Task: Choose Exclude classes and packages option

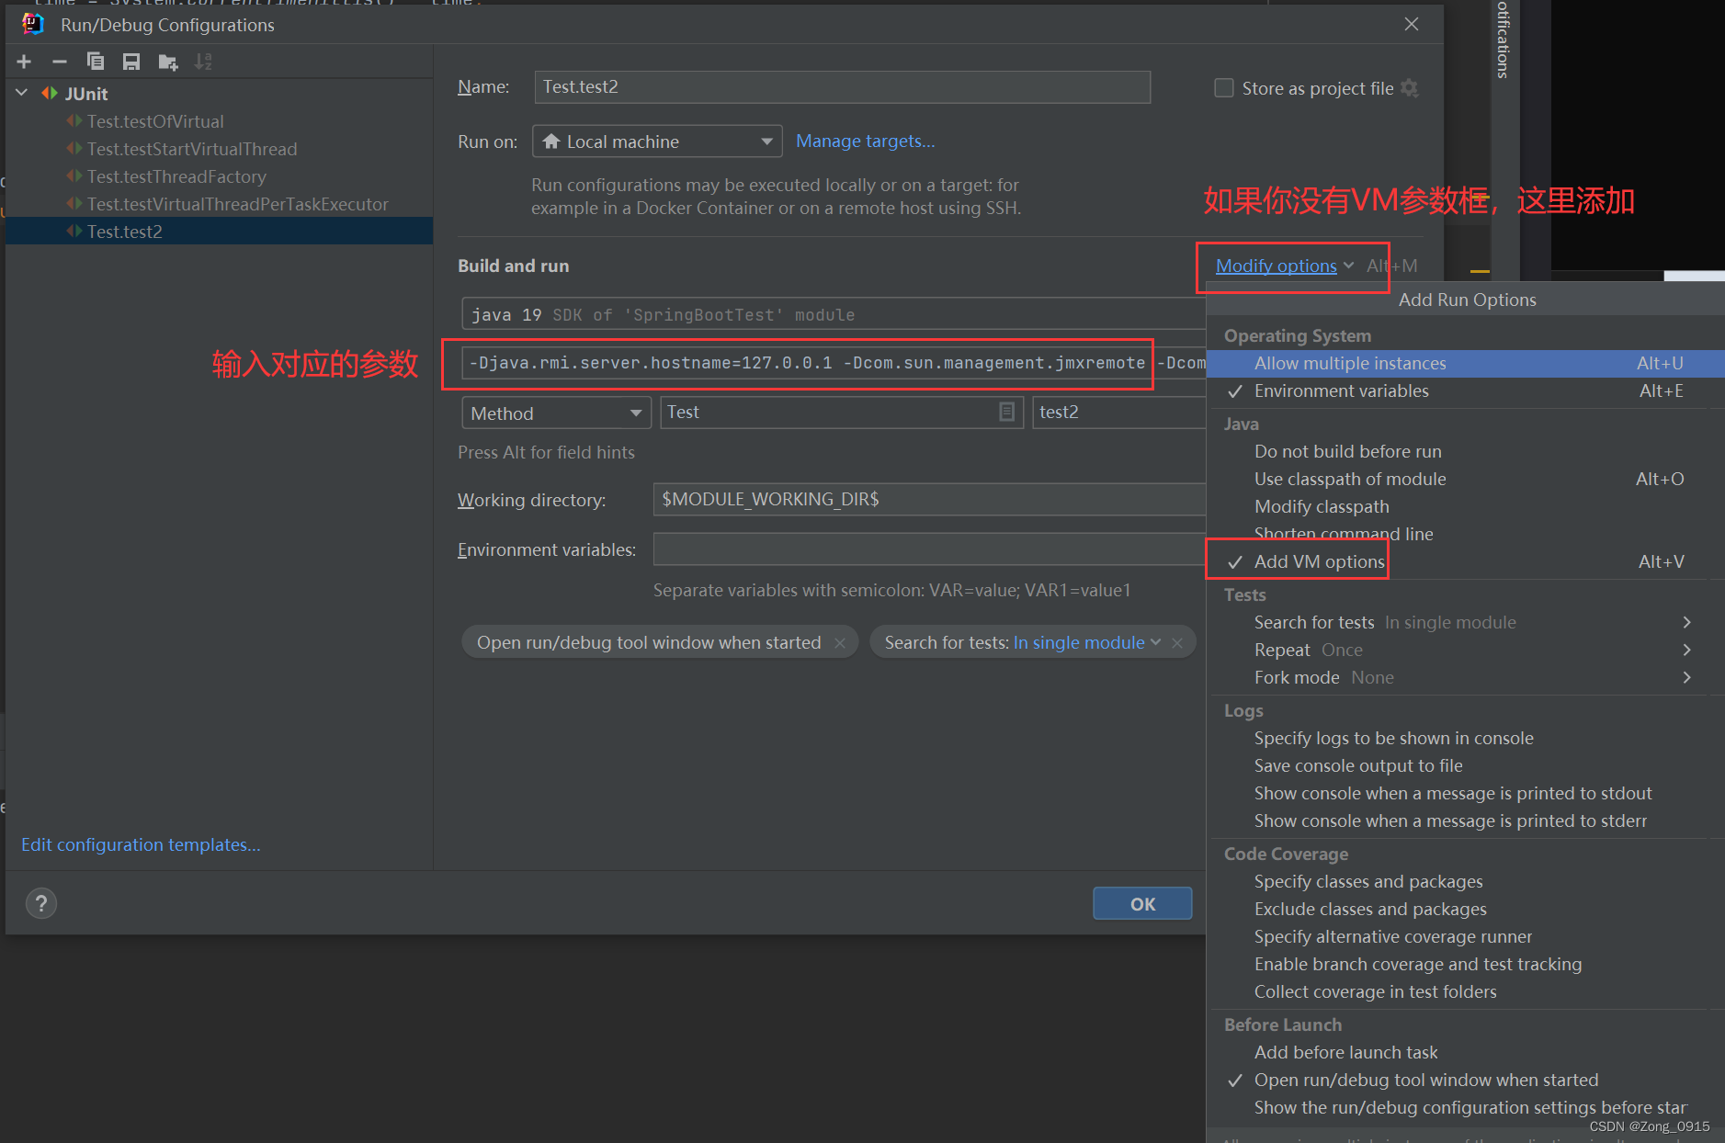Action: click(1465, 909)
